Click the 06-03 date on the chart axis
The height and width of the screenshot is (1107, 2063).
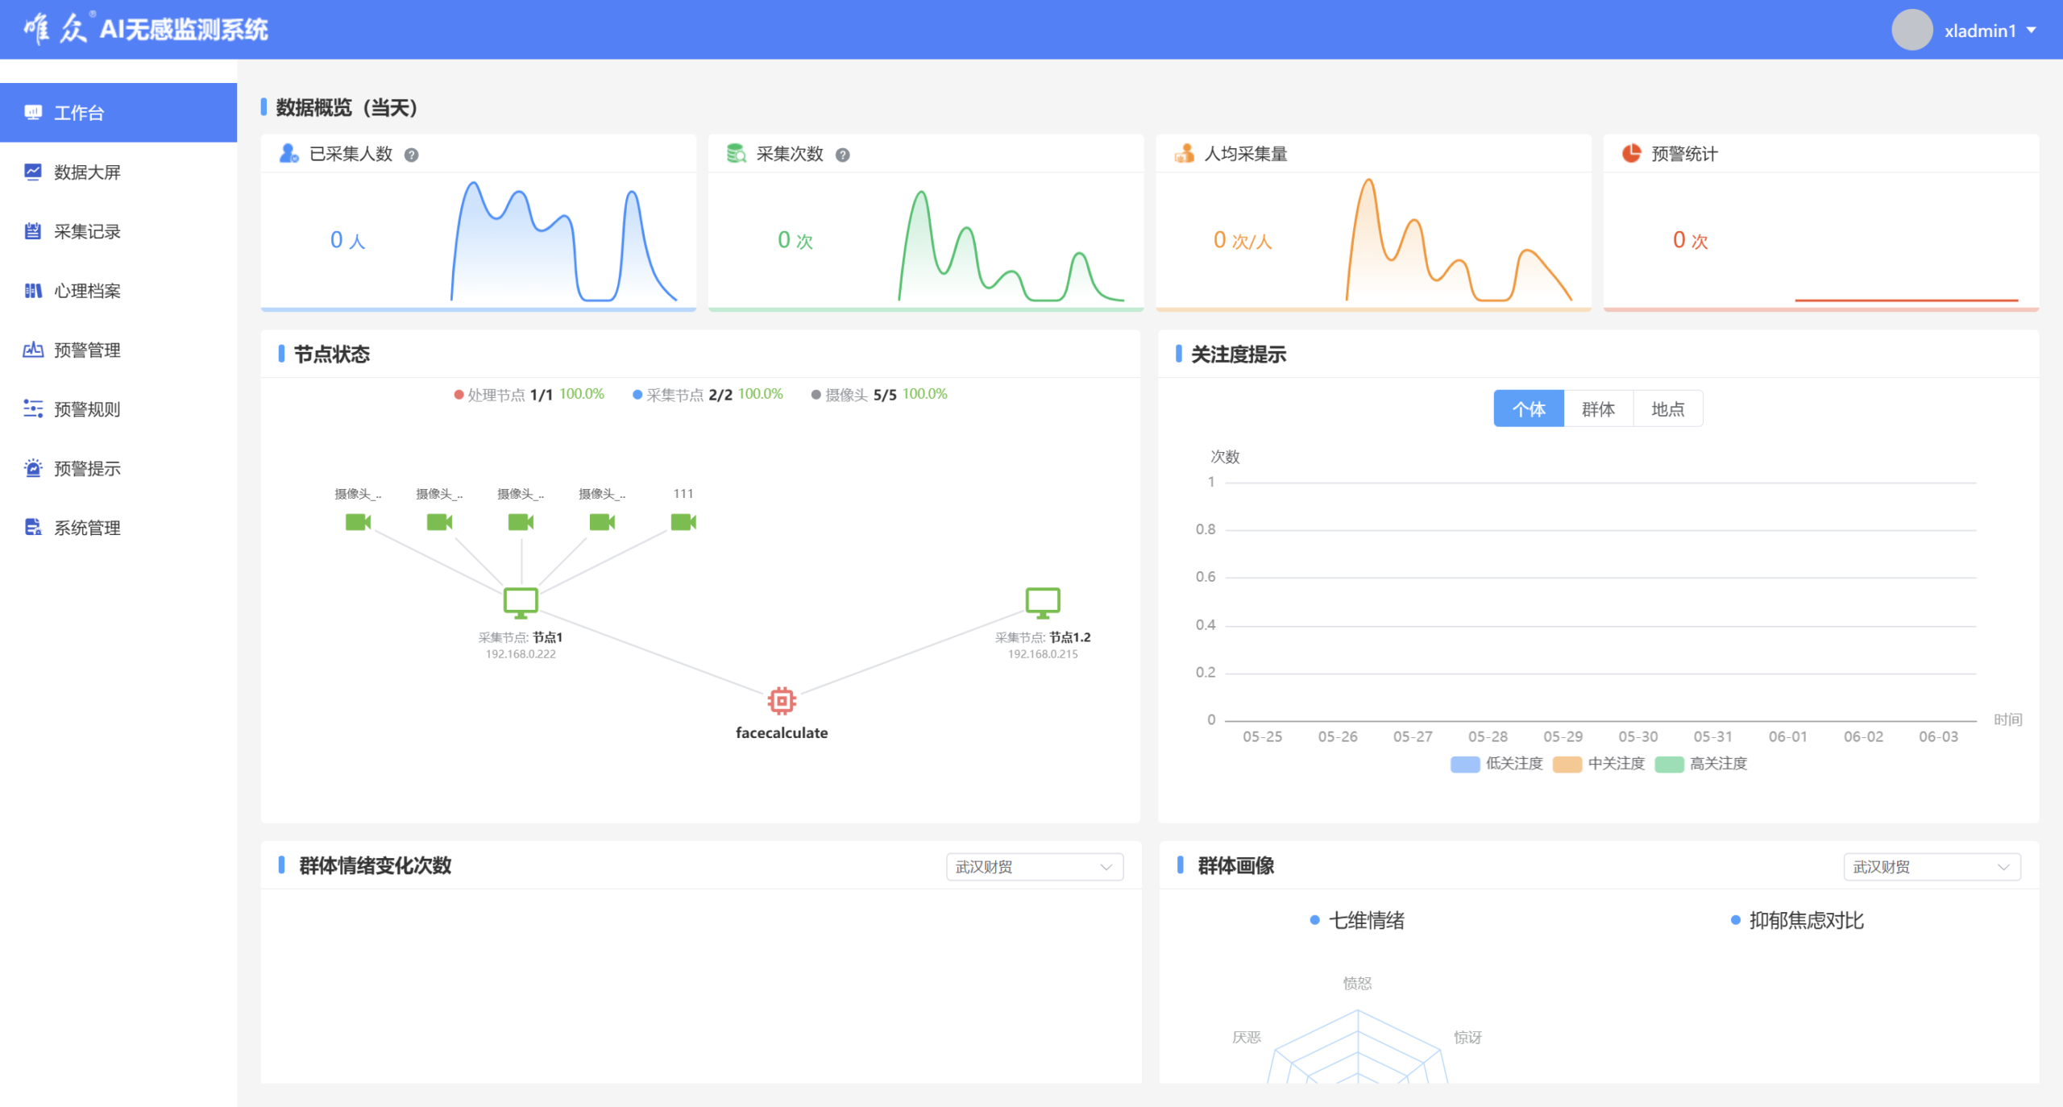1938,736
